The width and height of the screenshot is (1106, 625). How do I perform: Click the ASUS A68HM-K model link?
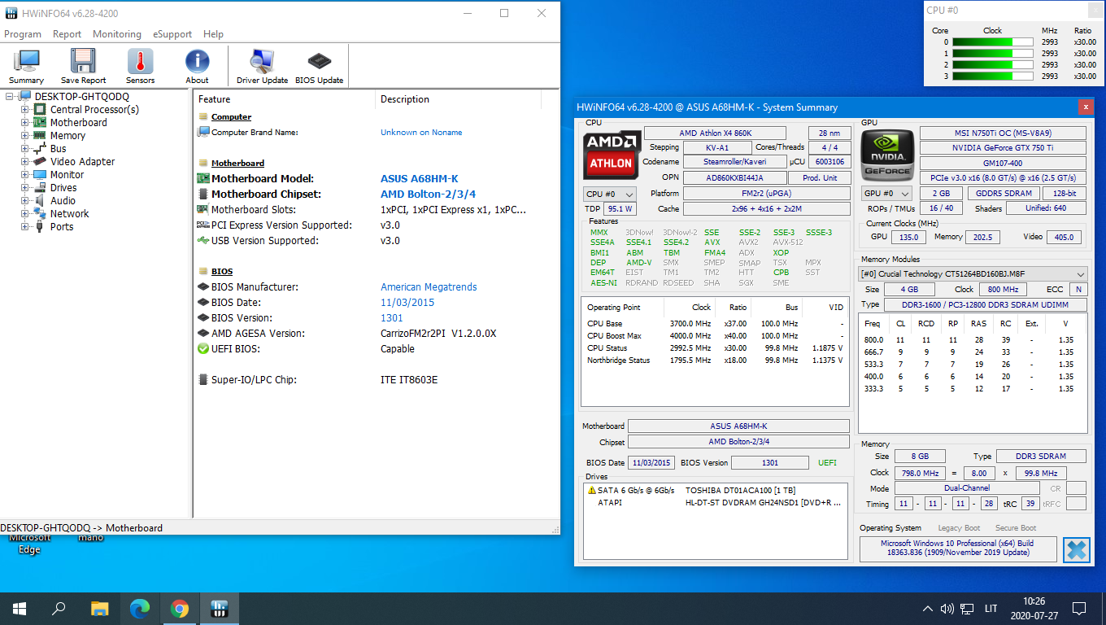420,178
